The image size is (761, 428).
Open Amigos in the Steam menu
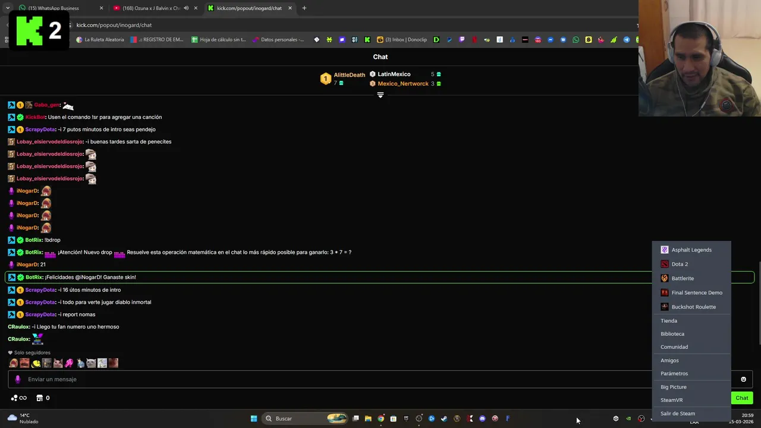pyautogui.click(x=691, y=360)
